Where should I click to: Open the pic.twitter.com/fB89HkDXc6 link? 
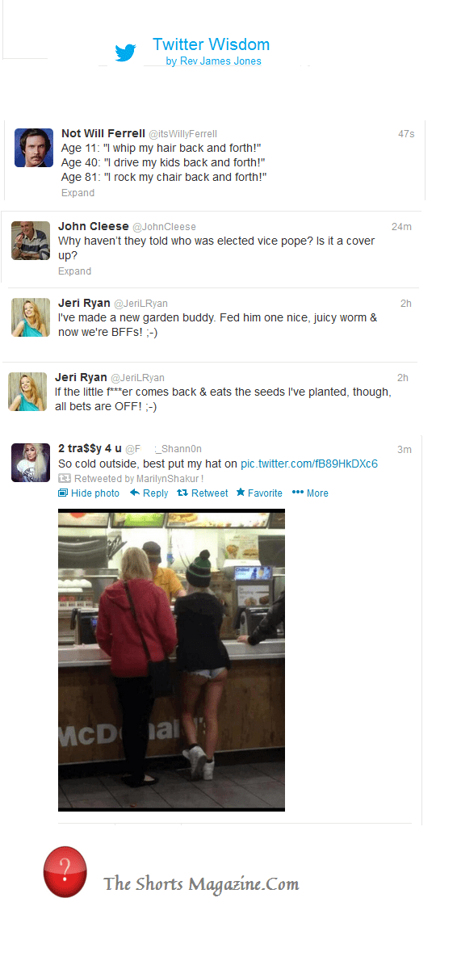(308, 464)
